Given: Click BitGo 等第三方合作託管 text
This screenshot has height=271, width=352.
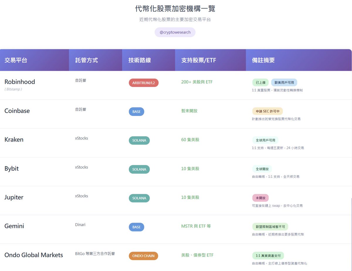Looking at the screenshot, I should coord(95,253).
